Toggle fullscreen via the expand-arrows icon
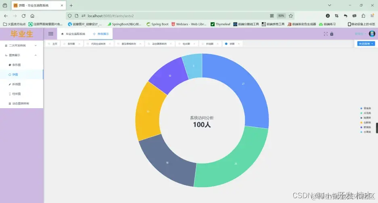The width and height of the screenshot is (378, 203). pos(326,34)
